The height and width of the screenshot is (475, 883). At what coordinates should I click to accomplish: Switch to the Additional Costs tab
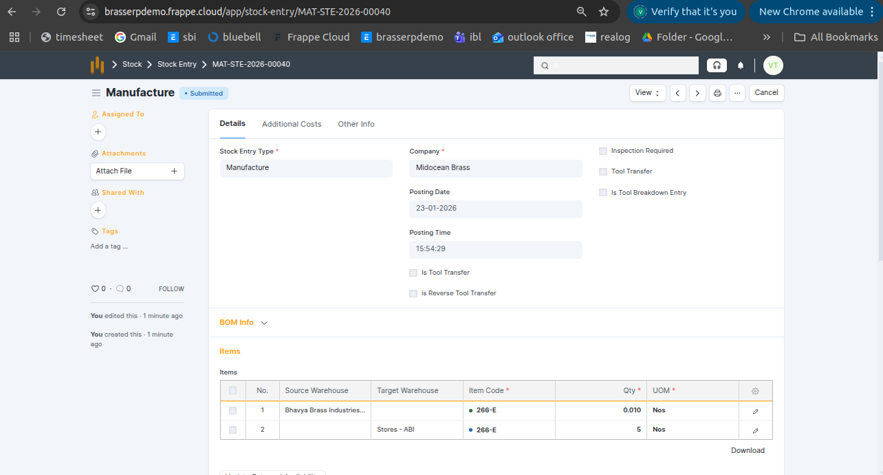(x=292, y=124)
